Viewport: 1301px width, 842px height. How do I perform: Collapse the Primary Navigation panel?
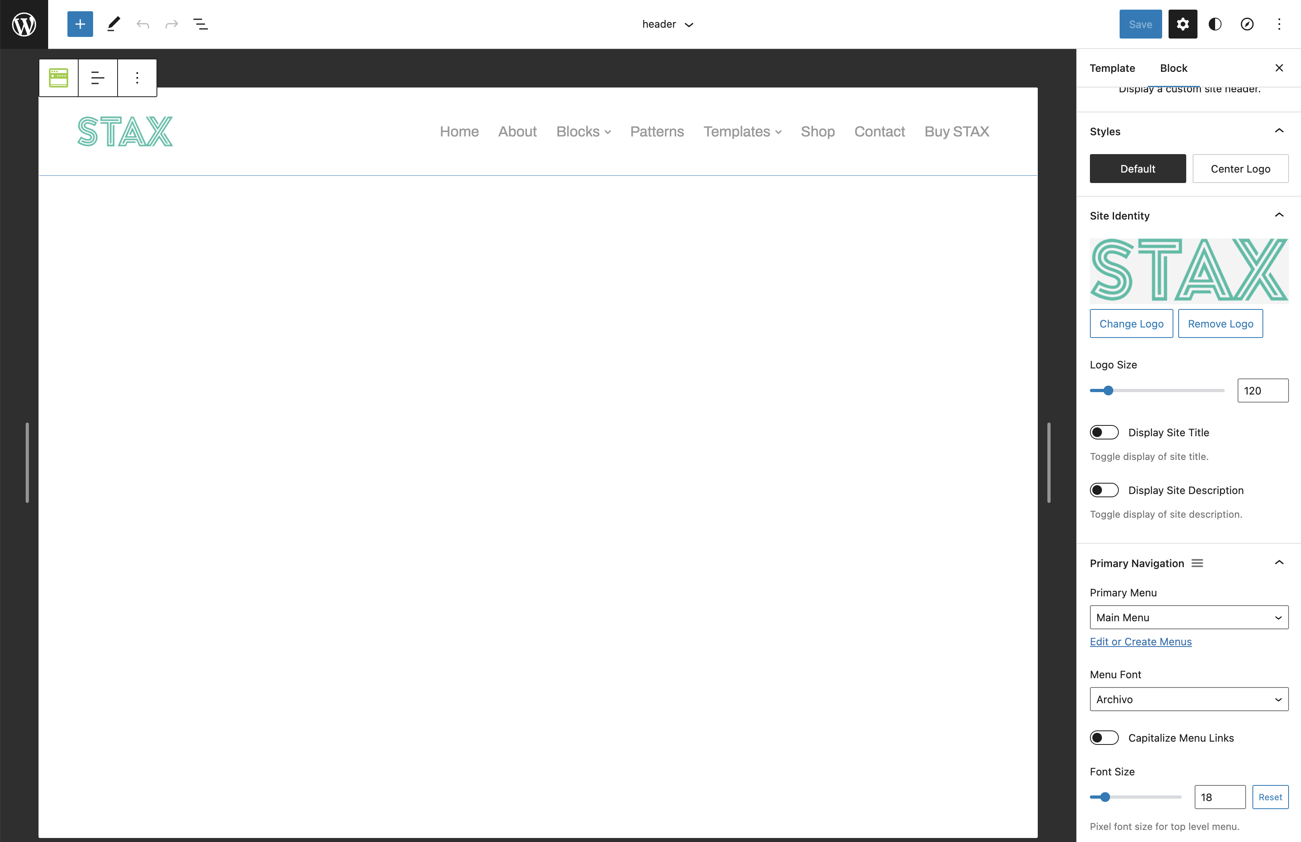tap(1279, 563)
